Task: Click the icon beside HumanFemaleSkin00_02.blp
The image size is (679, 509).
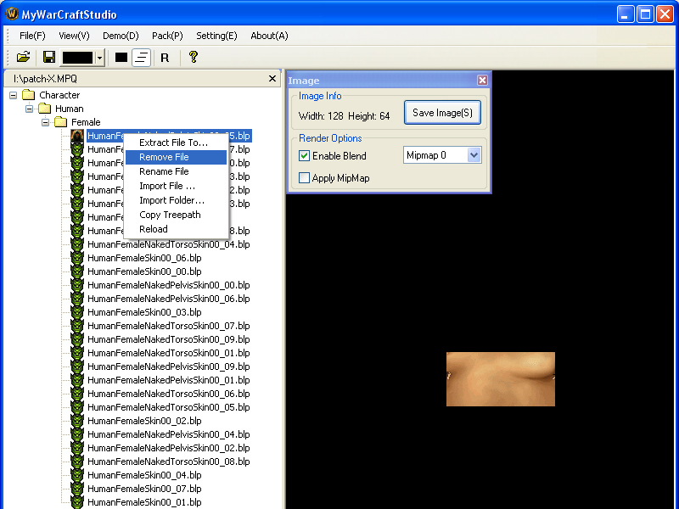Action: pyautogui.click(x=77, y=421)
